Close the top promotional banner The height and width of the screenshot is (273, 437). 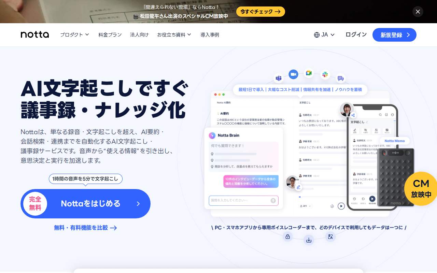pyautogui.click(x=418, y=12)
